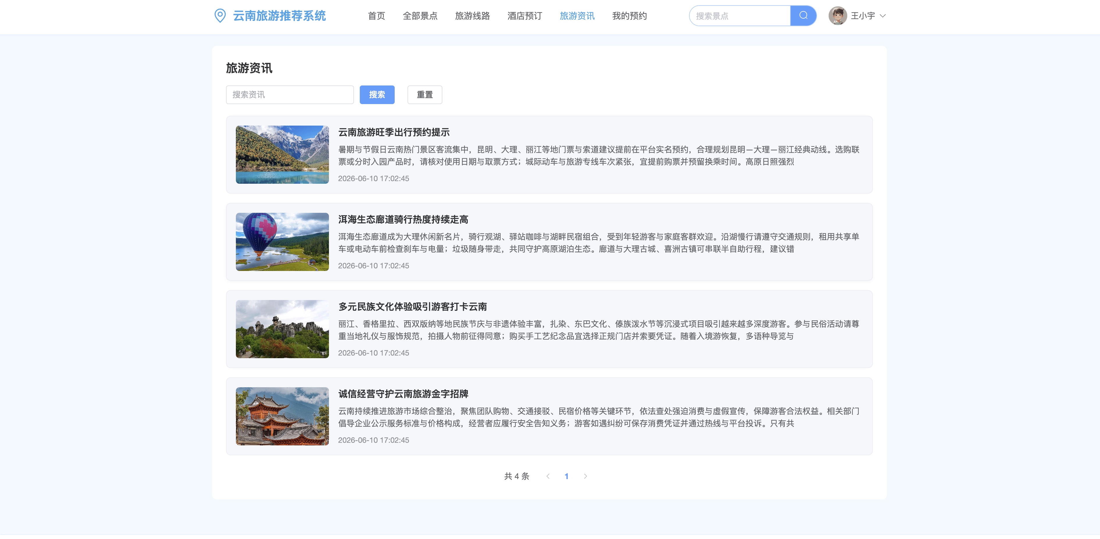This screenshot has width=1100, height=539.
Task: Click the 旅游资讯 page heading
Action: [249, 68]
